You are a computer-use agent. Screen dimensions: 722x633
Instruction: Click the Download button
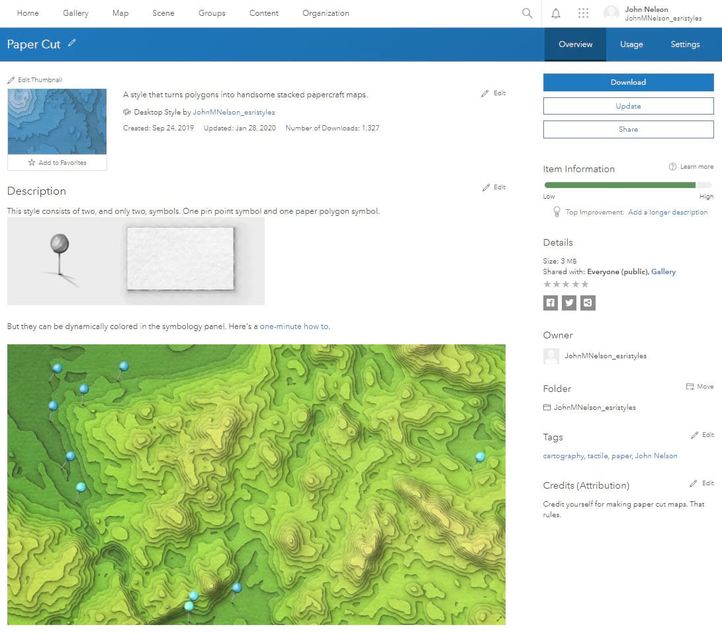click(x=628, y=82)
